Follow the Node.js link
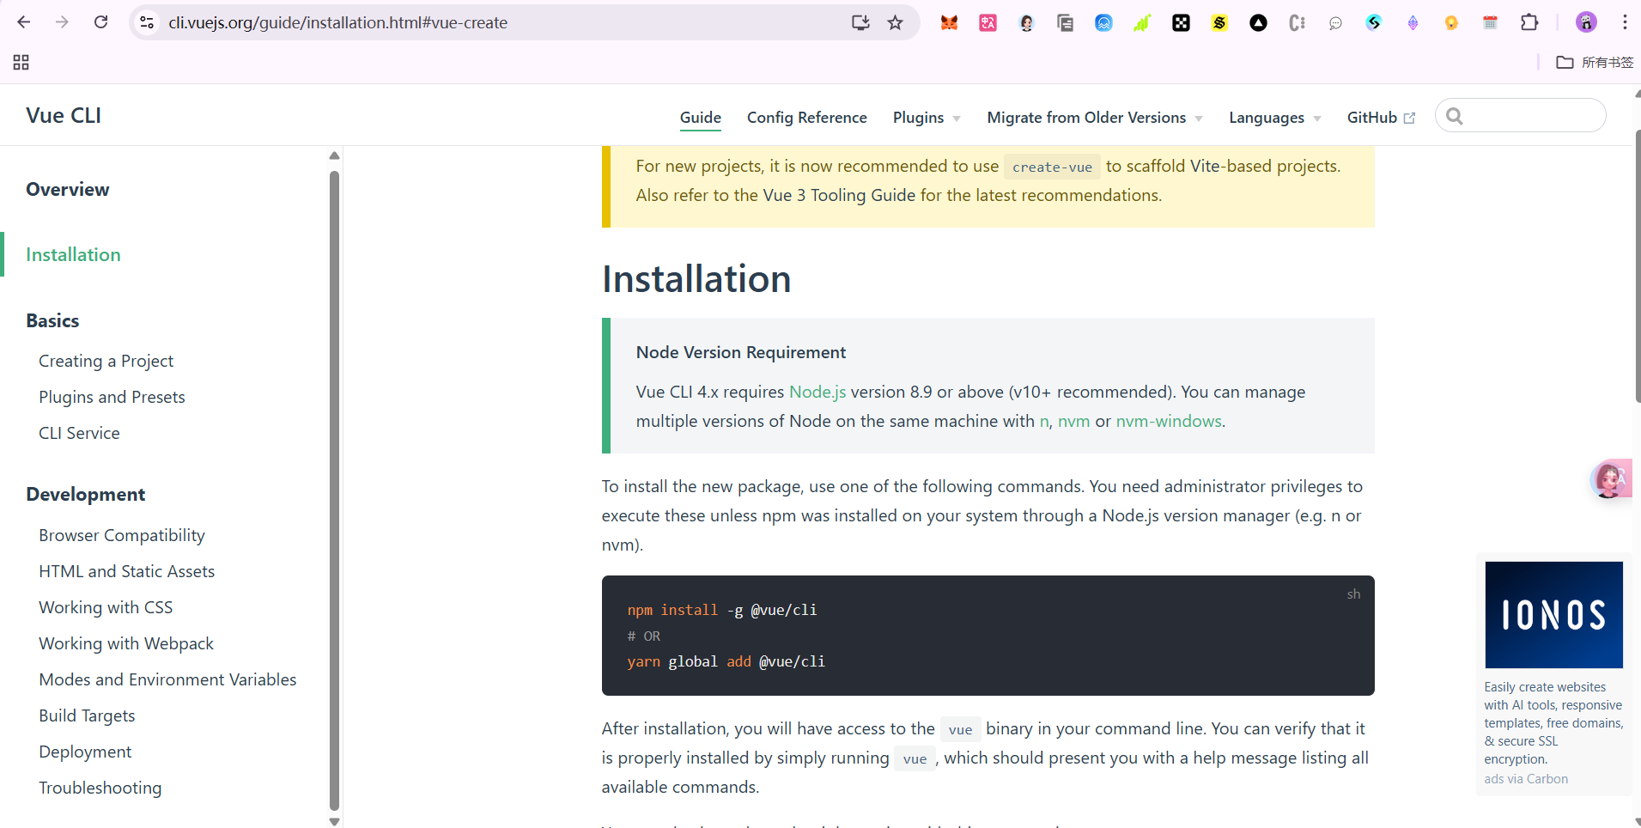Image resolution: width=1641 pixels, height=828 pixels. pos(817,392)
